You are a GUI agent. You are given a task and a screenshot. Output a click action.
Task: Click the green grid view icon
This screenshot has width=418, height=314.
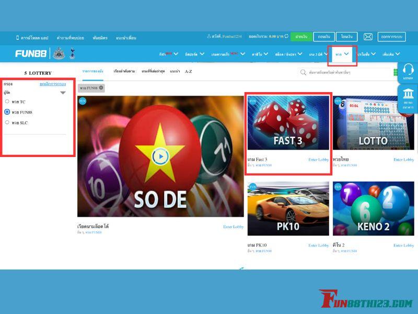tap(396, 72)
